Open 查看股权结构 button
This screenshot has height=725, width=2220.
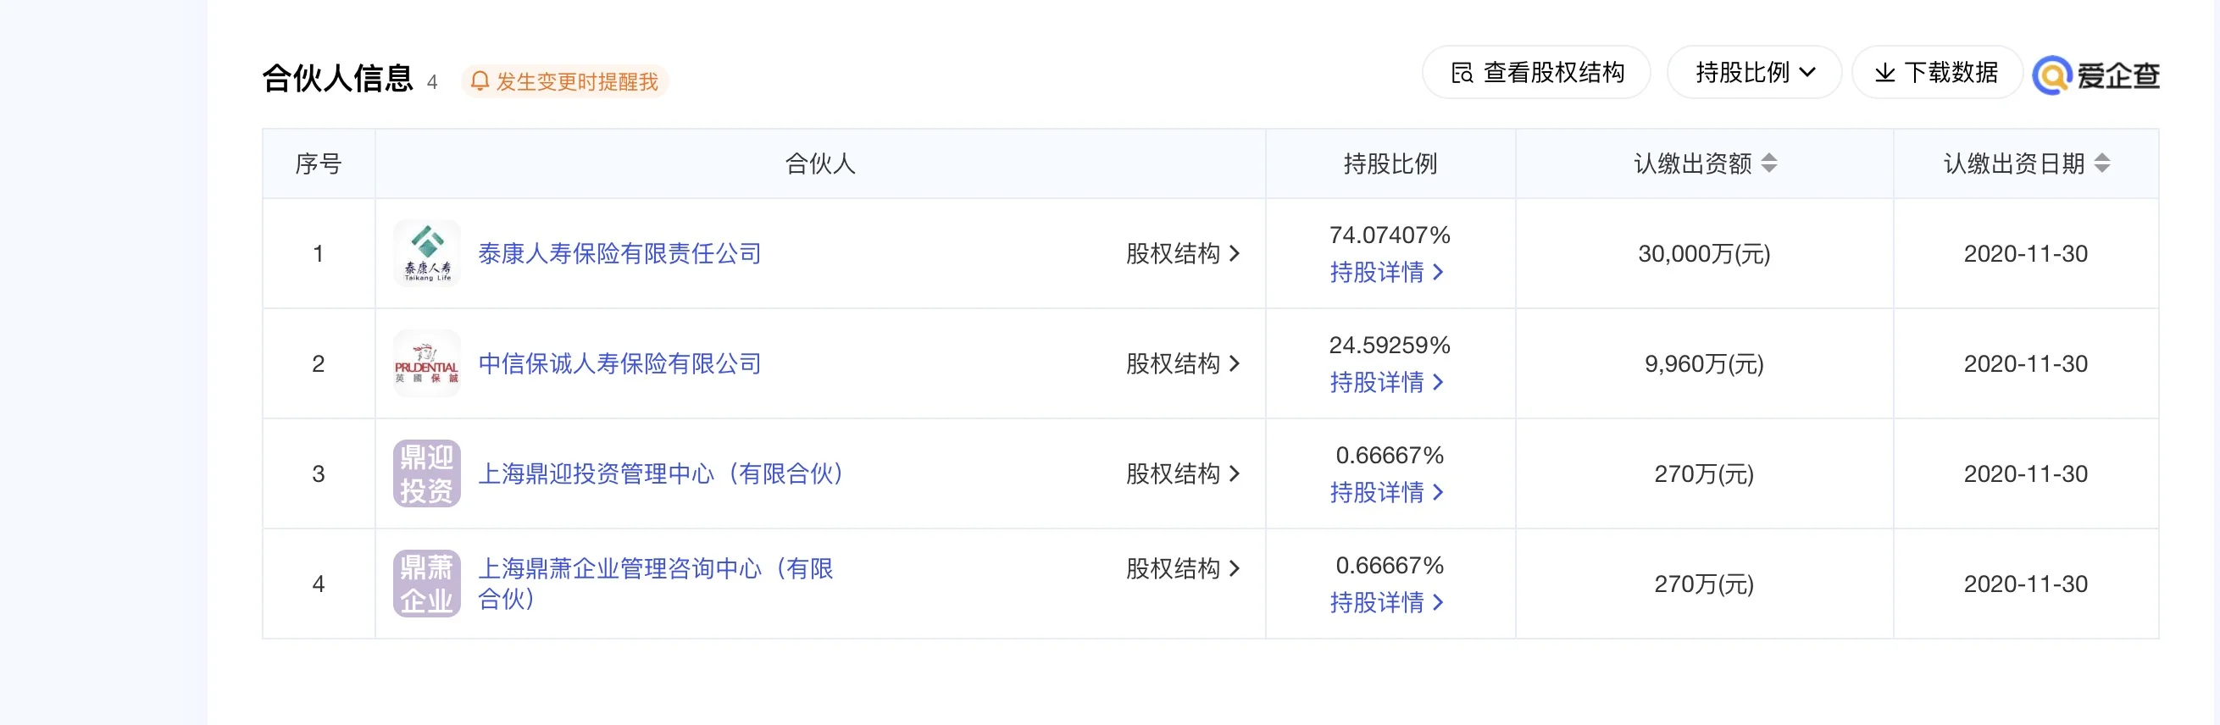1536,72
